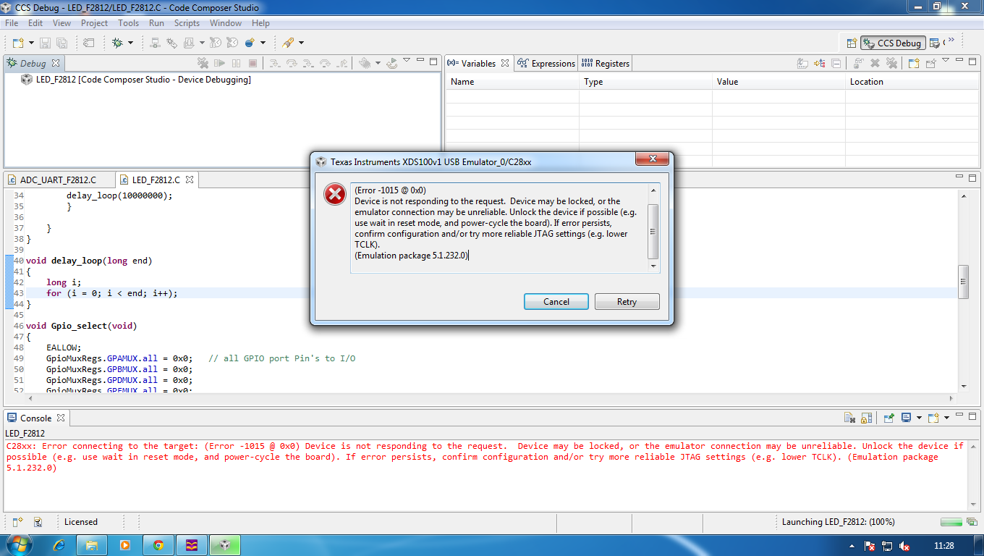984x556 pixels.
Task: Step Into the next statement
Action: click(274, 63)
